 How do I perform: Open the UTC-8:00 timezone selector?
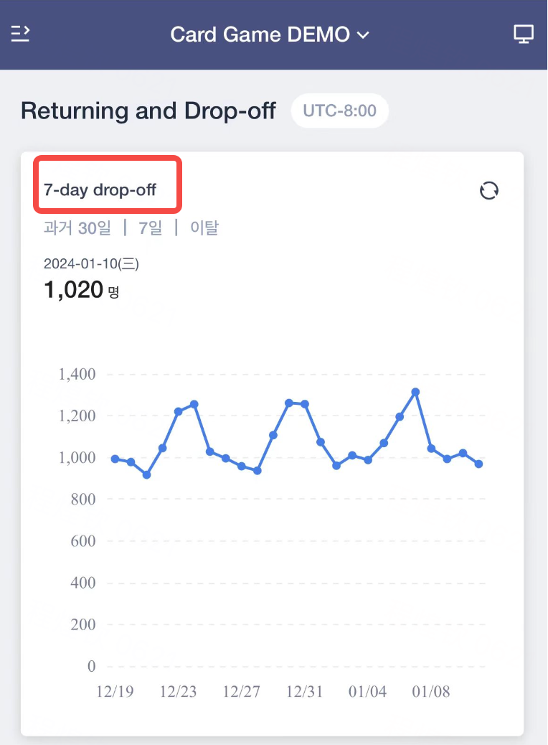coord(339,111)
